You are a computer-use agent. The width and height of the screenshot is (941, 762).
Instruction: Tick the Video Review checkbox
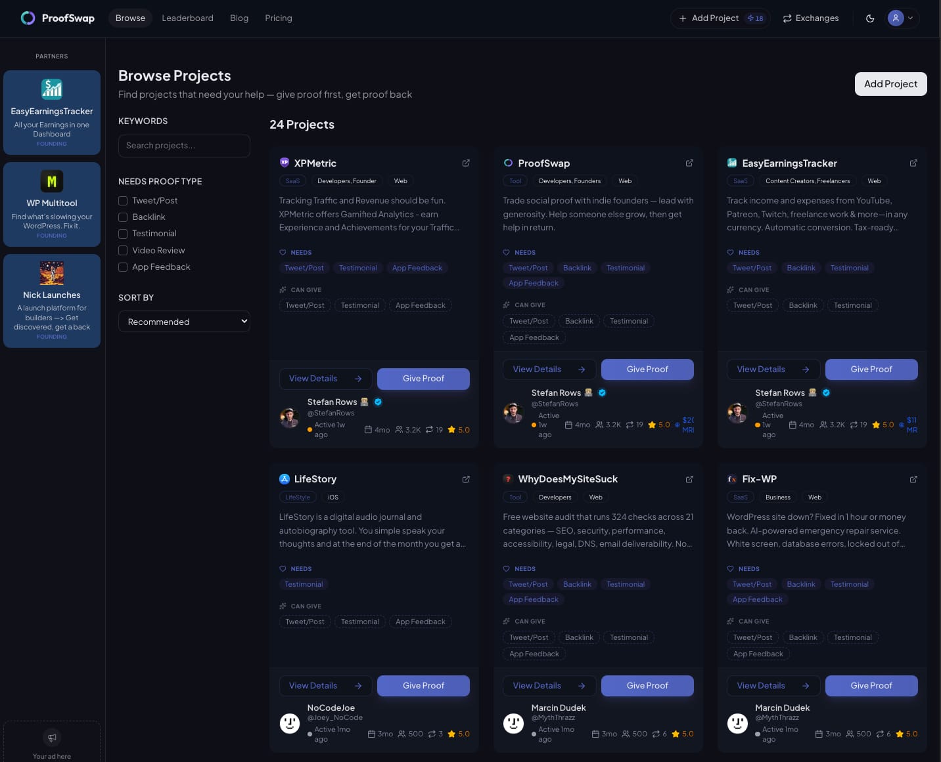click(x=123, y=250)
